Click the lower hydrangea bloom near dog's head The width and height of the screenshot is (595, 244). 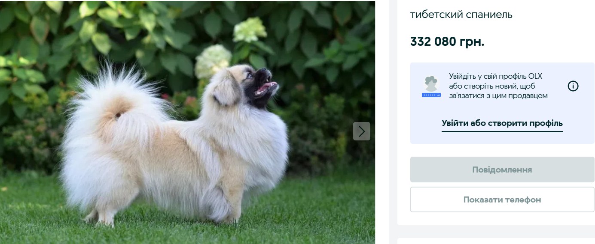click(213, 61)
